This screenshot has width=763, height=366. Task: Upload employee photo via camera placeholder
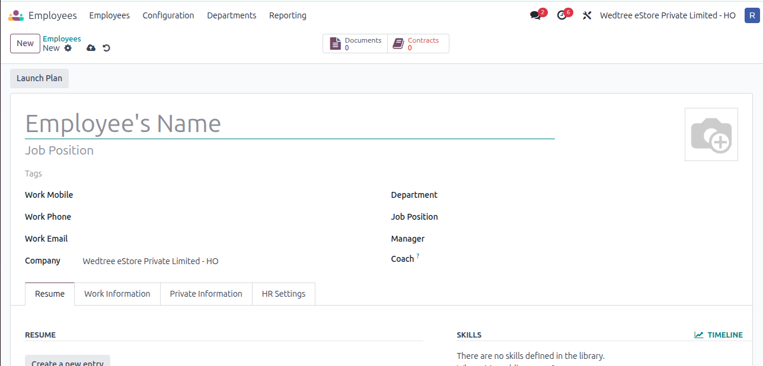pos(711,134)
